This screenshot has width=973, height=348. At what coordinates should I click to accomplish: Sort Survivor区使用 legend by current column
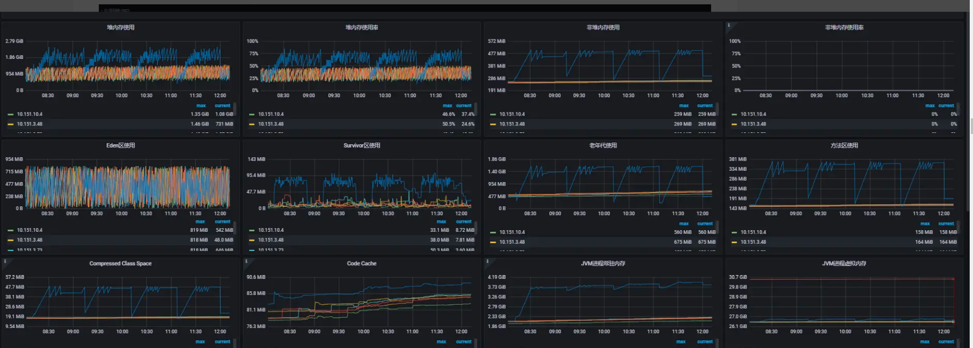point(464,222)
